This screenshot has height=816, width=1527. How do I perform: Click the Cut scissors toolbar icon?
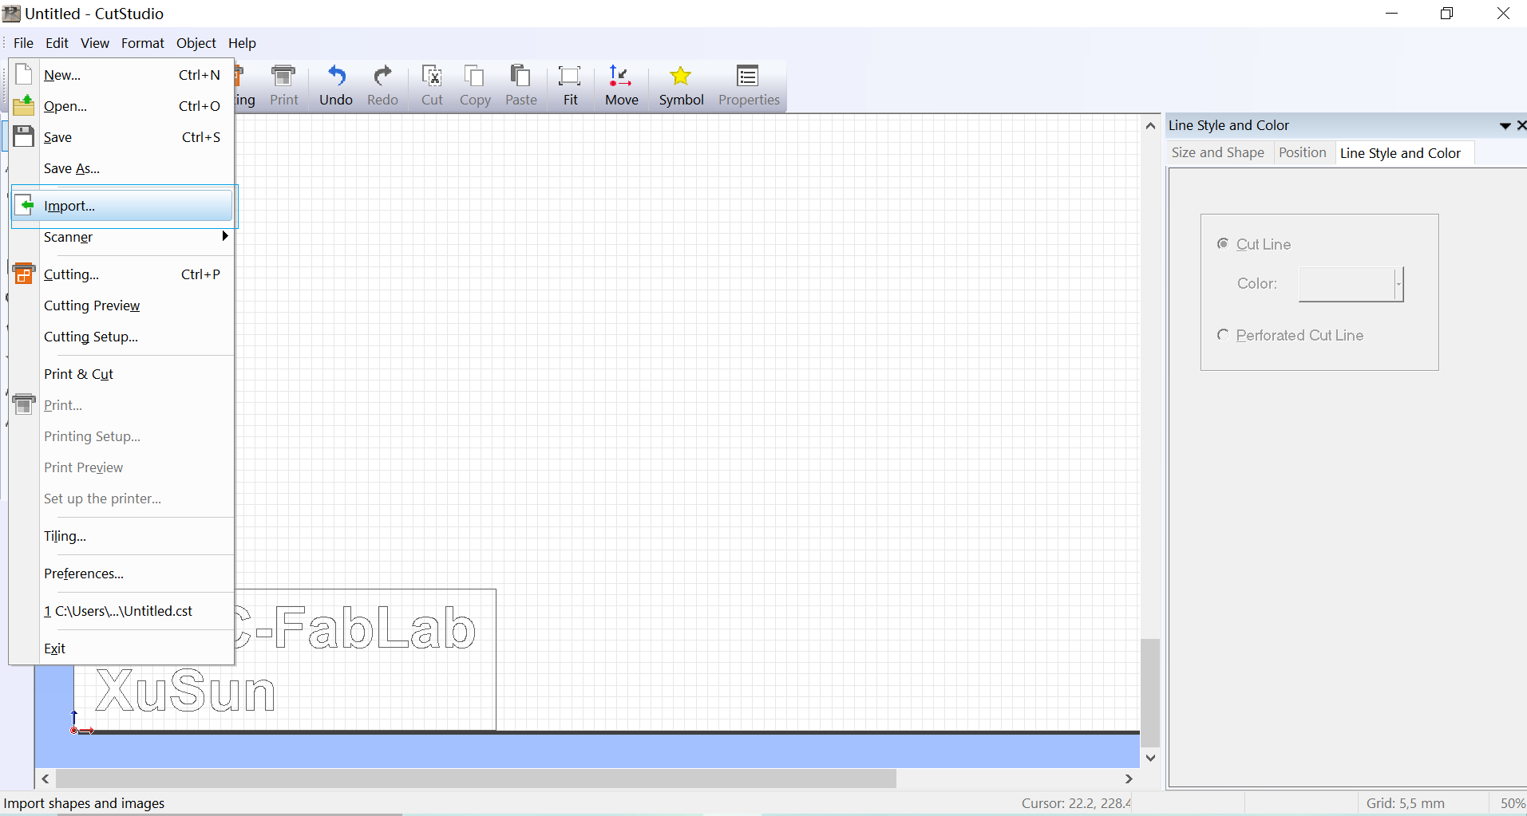[432, 85]
